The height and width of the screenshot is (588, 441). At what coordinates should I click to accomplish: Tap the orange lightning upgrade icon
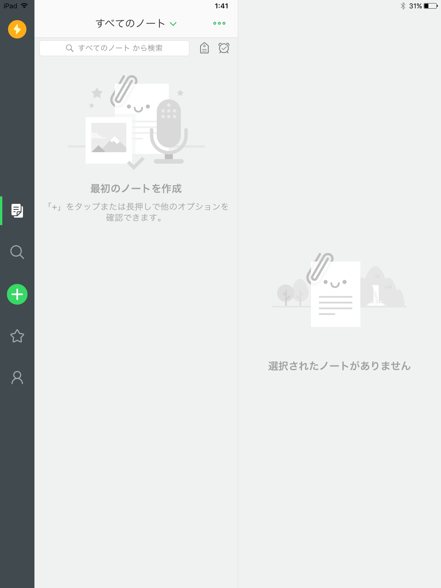tap(17, 29)
